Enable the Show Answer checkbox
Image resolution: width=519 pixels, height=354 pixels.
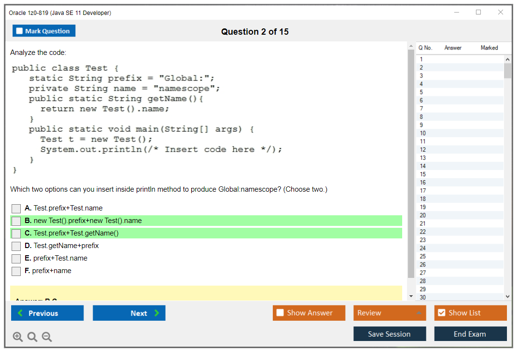tap(281, 313)
